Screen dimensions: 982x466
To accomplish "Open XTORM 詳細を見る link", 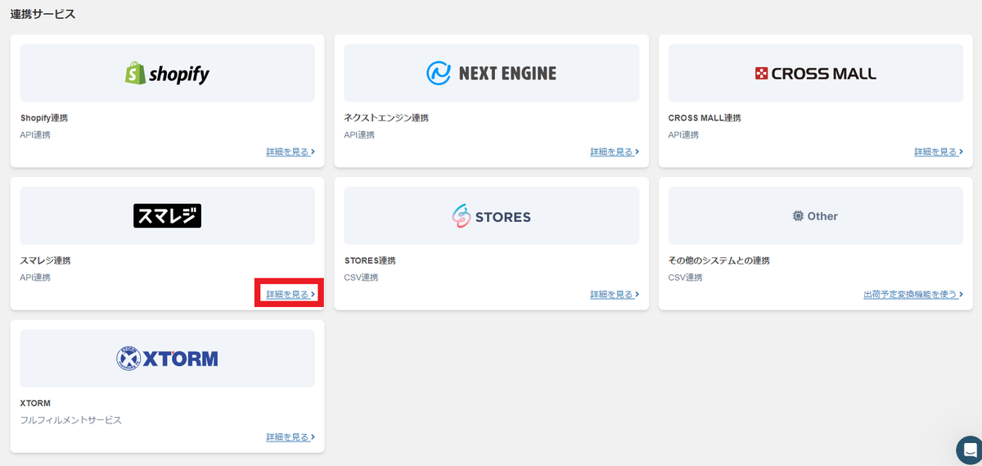I will pyautogui.click(x=291, y=437).
